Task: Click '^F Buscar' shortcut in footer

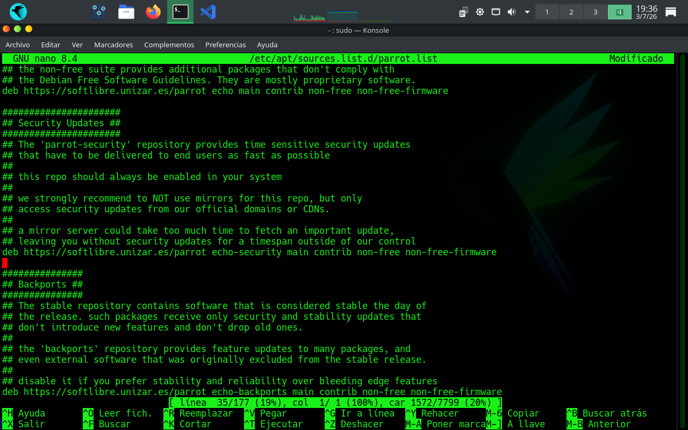Action: pyautogui.click(x=107, y=424)
